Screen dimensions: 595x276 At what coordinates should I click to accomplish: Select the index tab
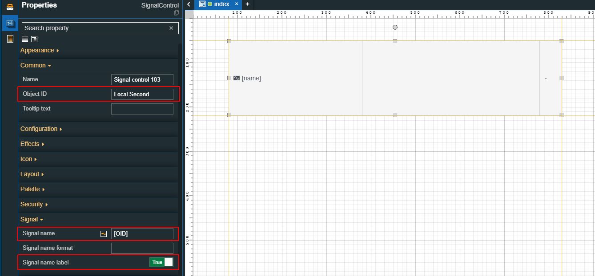[x=218, y=4]
